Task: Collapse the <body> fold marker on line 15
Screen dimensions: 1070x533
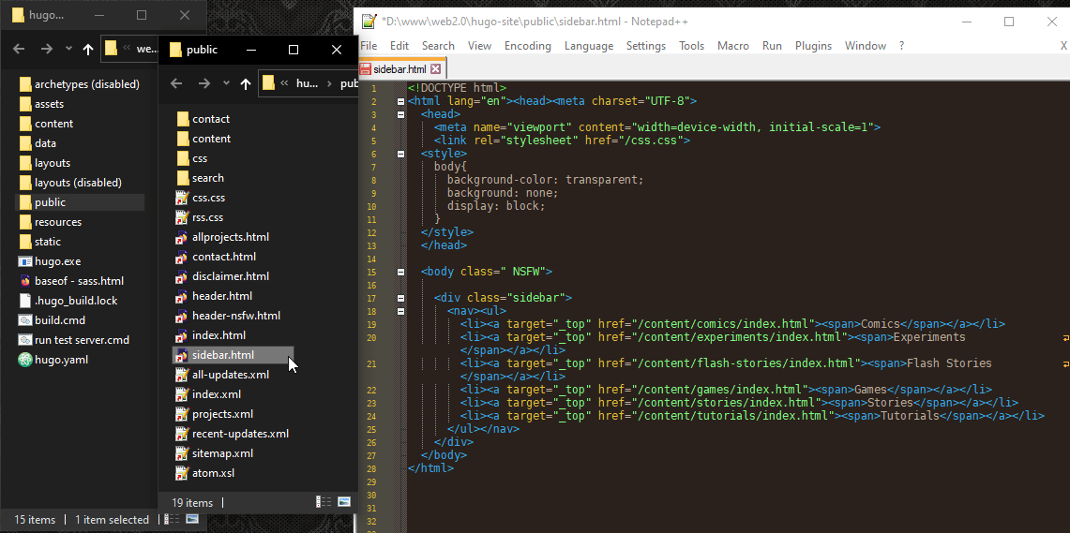Action: (401, 272)
